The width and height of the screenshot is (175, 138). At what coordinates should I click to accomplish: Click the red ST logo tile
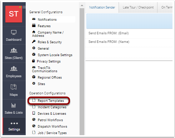point(14,14)
